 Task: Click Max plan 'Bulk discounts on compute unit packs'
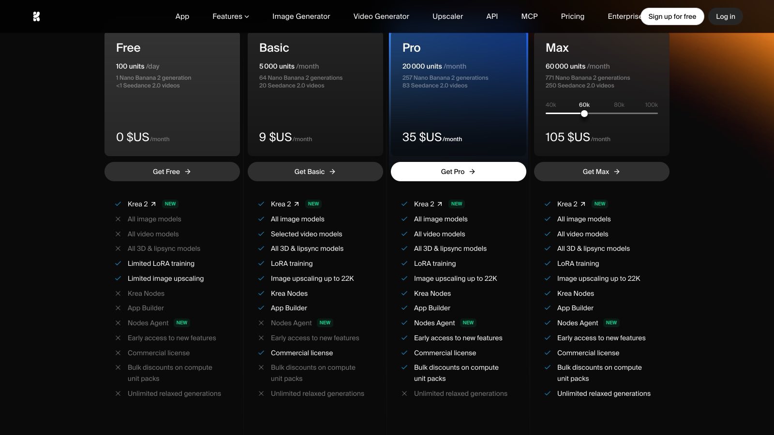pyautogui.click(x=599, y=373)
